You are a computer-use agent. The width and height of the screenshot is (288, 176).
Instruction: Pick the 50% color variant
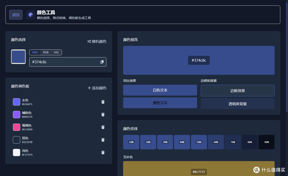199,142
